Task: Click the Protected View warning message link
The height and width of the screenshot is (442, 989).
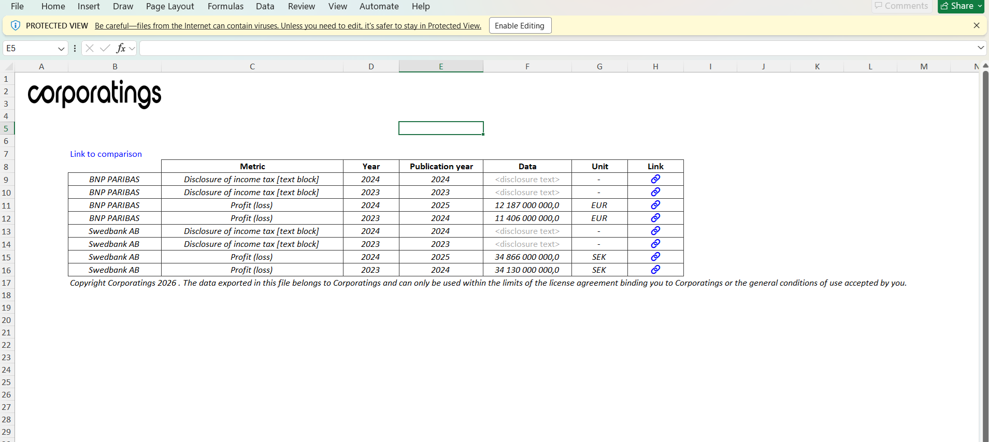Action: pos(288,26)
